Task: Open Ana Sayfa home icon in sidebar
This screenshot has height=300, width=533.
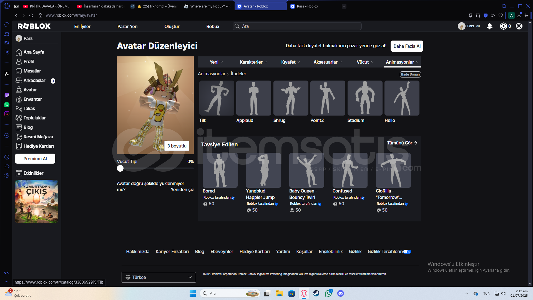Action: pyautogui.click(x=19, y=52)
